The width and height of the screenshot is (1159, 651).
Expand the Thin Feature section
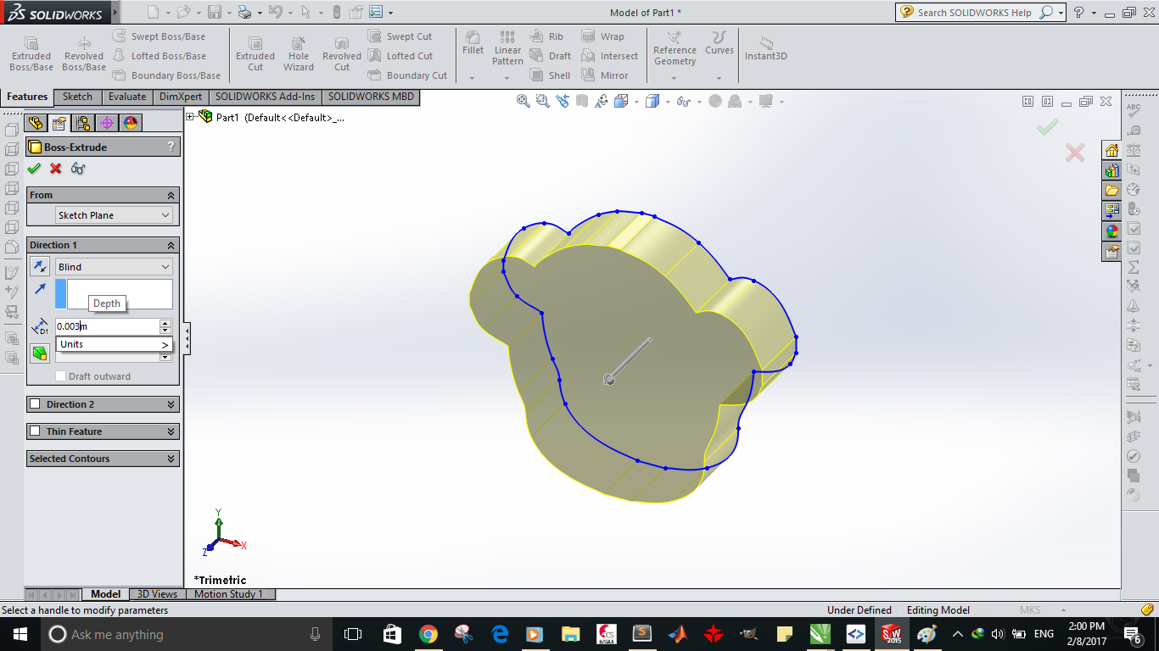coord(172,431)
